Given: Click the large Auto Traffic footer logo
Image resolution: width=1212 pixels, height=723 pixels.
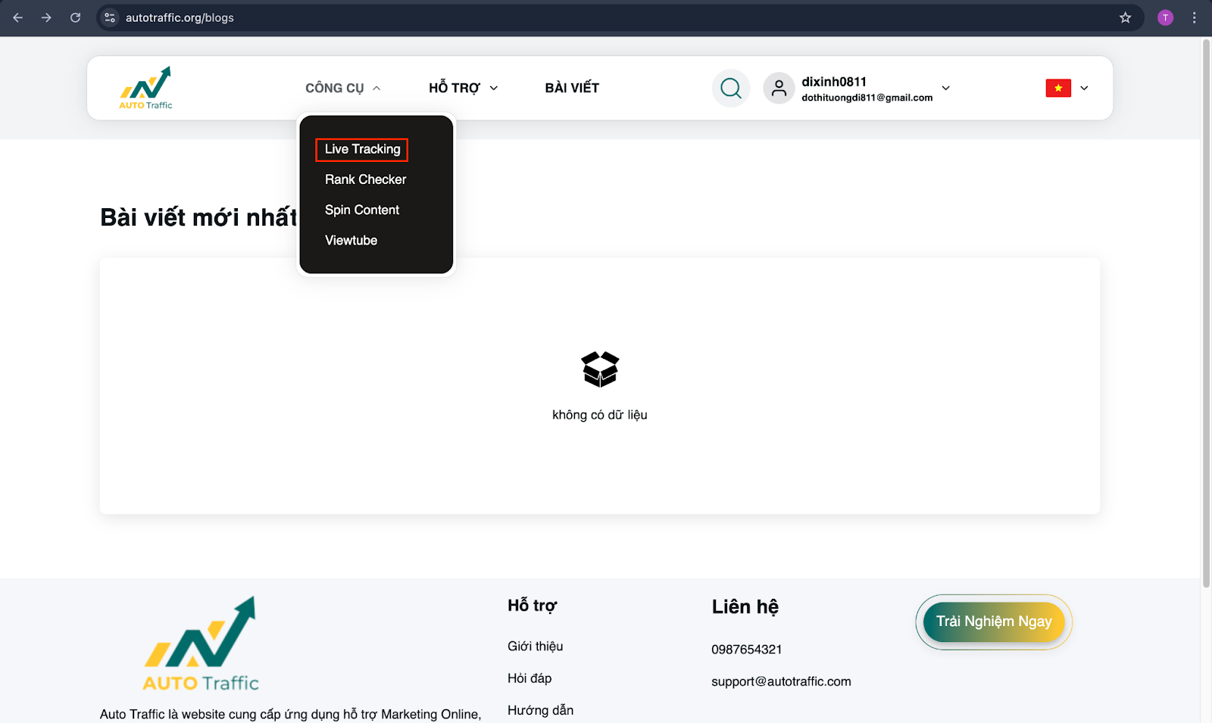Looking at the screenshot, I should point(201,644).
